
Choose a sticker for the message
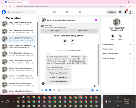coord(50,90)
